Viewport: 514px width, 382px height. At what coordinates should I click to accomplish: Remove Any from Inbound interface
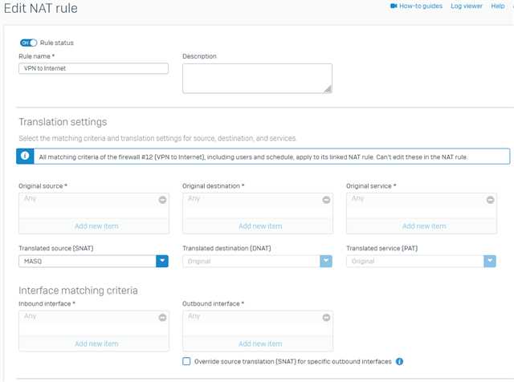[x=162, y=318]
